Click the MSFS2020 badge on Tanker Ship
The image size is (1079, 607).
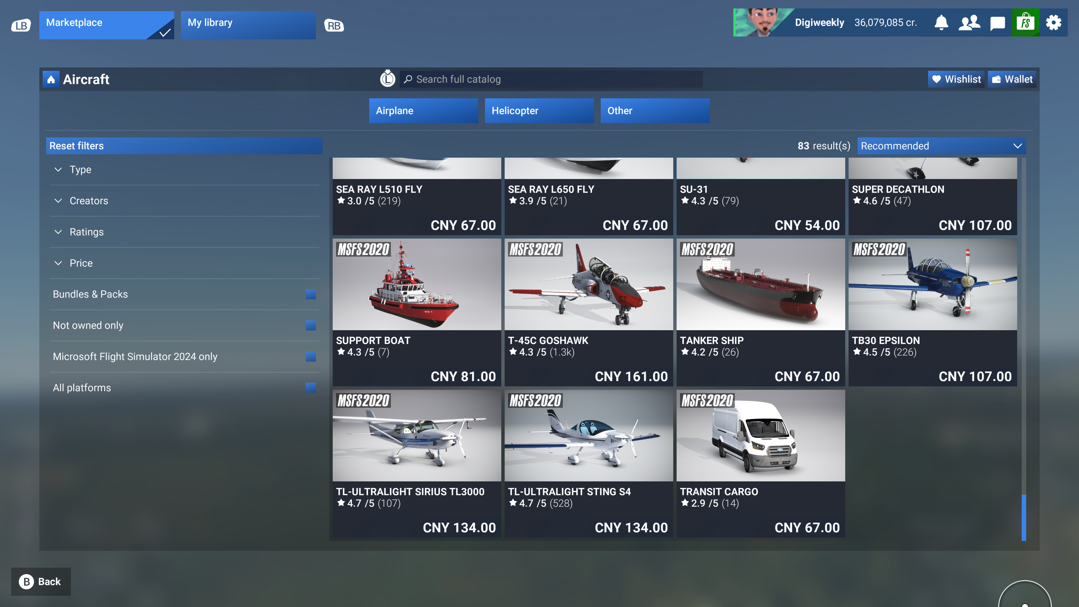coord(707,250)
